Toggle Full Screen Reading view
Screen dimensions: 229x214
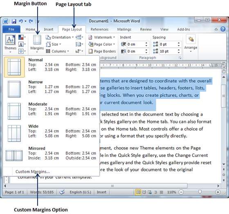144,192
